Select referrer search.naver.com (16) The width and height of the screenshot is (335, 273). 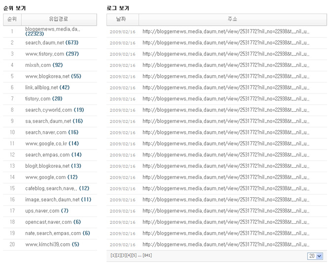[52, 132]
